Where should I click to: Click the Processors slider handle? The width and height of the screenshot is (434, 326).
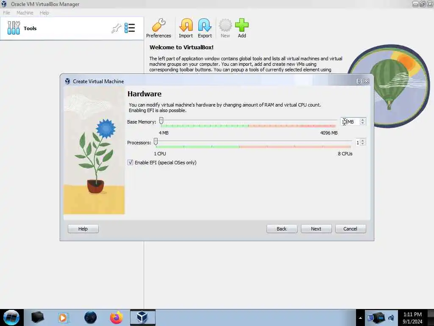156,142
